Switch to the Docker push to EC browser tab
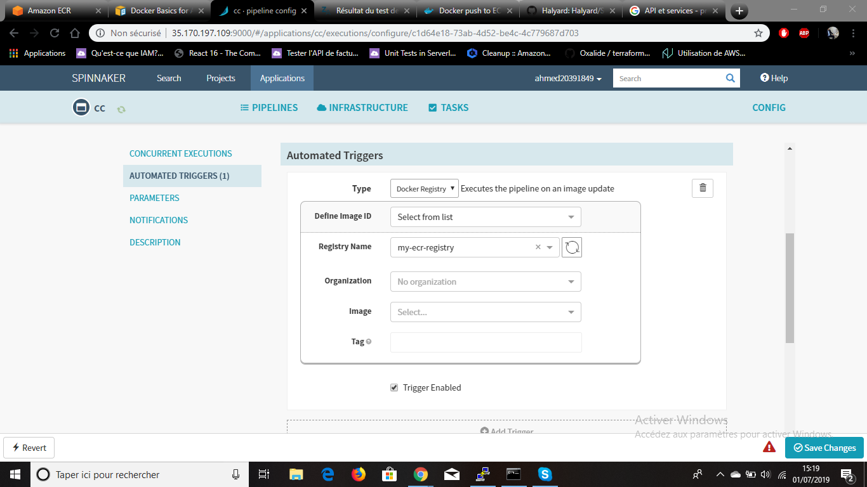Screen dimensions: 867x487 (468, 11)
